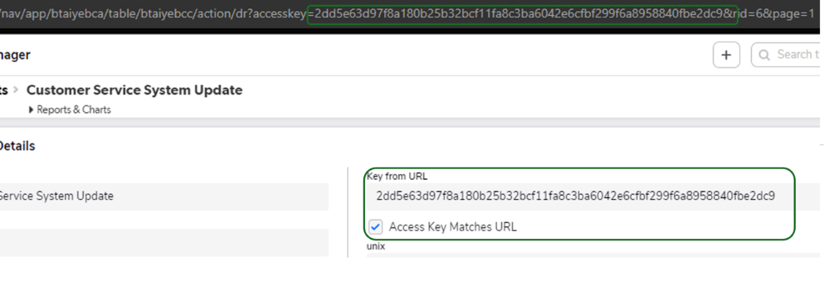Toggle the Access Key Matches URL checkbox
Viewport: 824px width, 296px height.
coord(375,226)
